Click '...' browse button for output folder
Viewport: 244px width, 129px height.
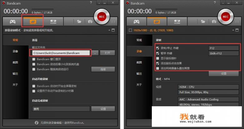coord(95,53)
